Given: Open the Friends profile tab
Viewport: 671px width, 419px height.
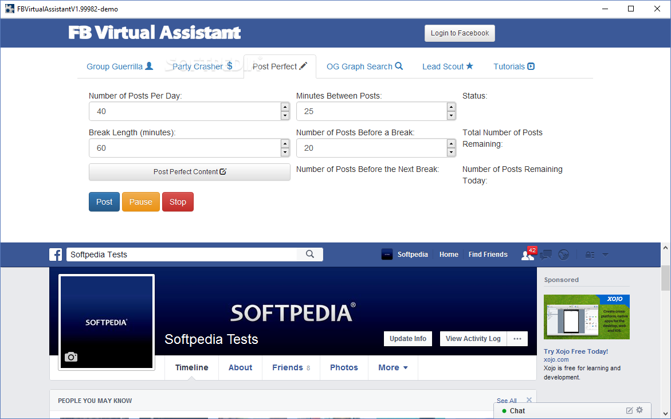Looking at the screenshot, I should click(291, 367).
